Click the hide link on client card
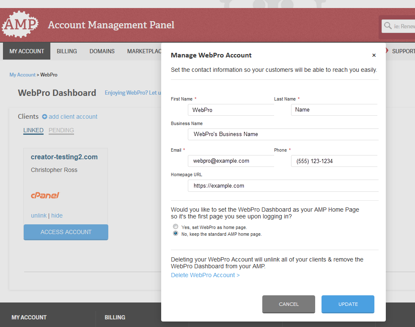Image resolution: width=415 pixels, height=327 pixels. click(x=57, y=215)
